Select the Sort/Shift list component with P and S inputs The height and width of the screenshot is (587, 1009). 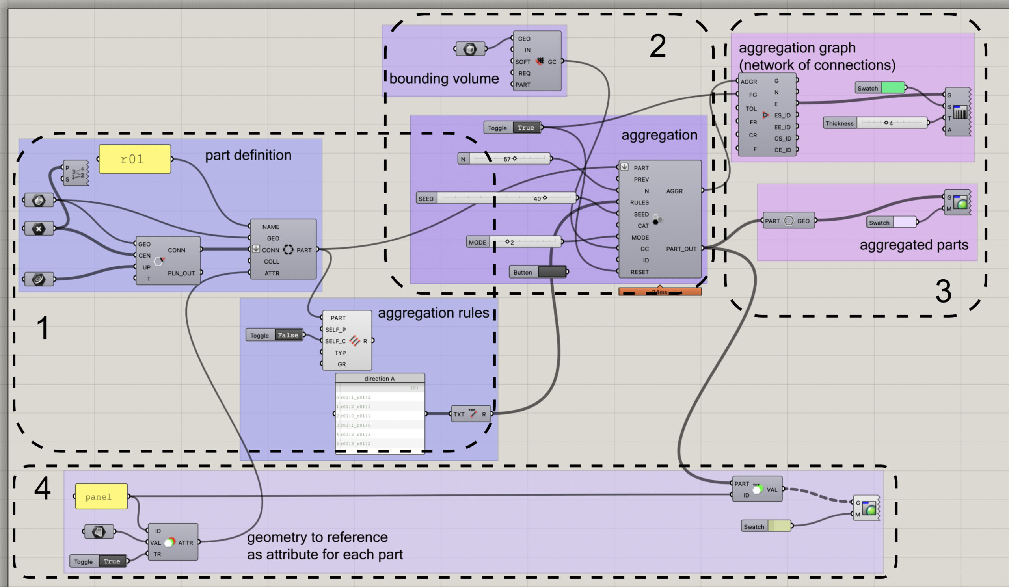pyautogui.click(x=76, y=173)
